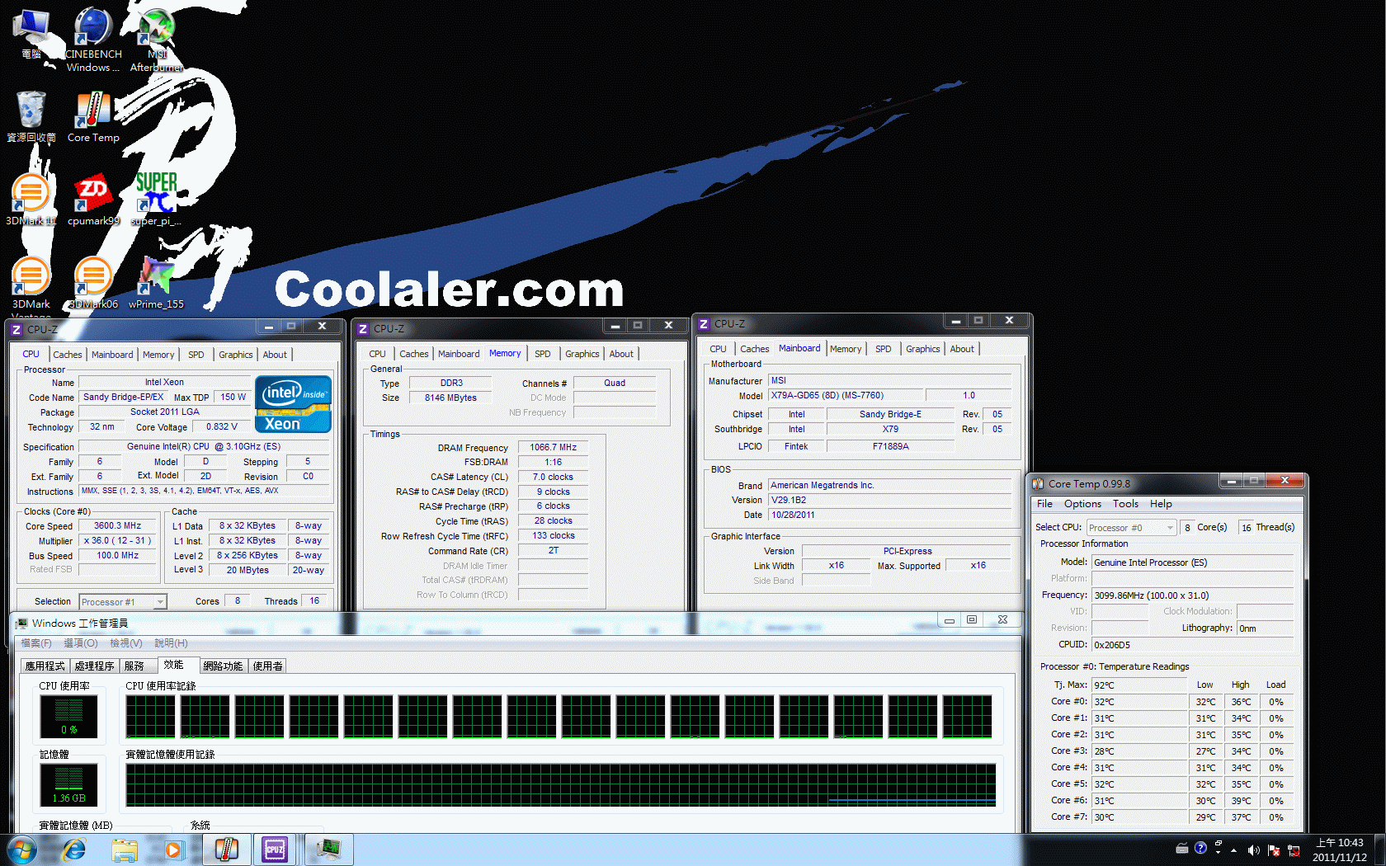The image size is (1386, 866).
Task: Open the 3DMark06 desktop shortcut
Action: (x=93, y=283)
